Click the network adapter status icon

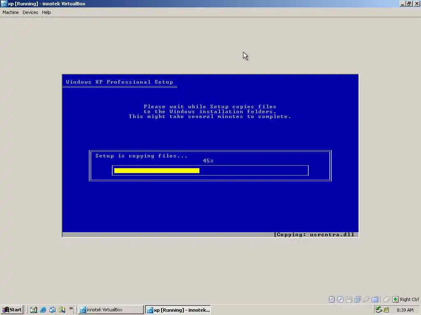(x=358, y=299)
